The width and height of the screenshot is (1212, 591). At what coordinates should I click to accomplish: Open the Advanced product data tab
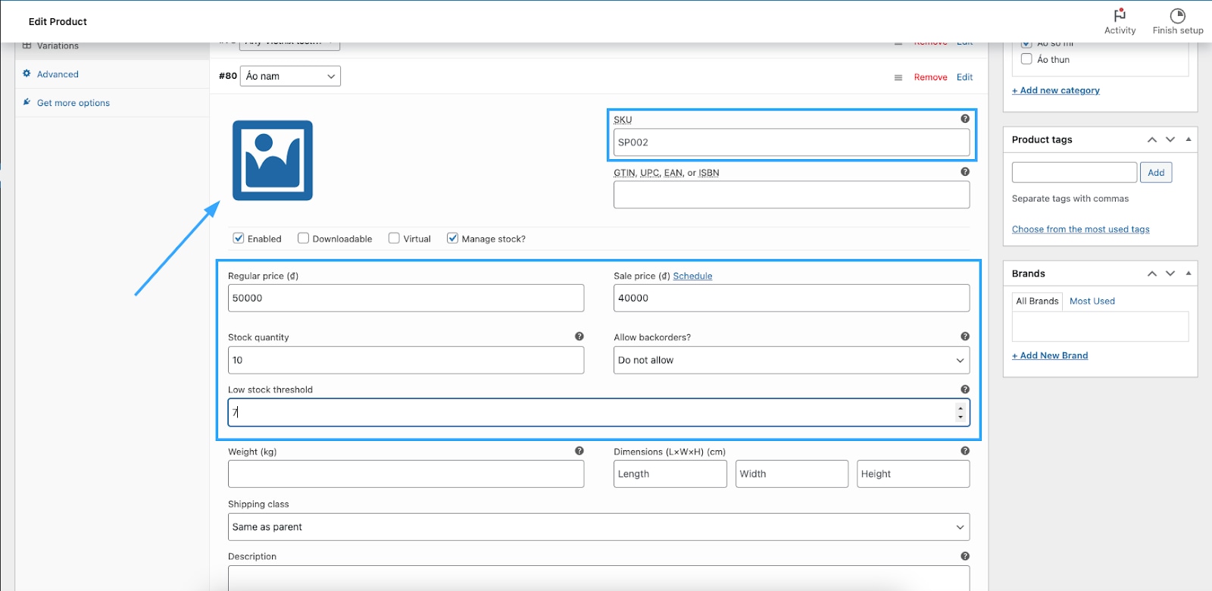58,74
